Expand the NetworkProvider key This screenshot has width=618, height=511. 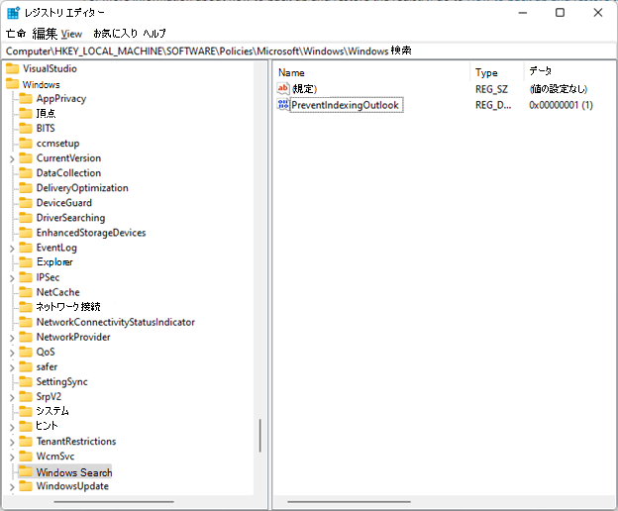tap(12, 338)
